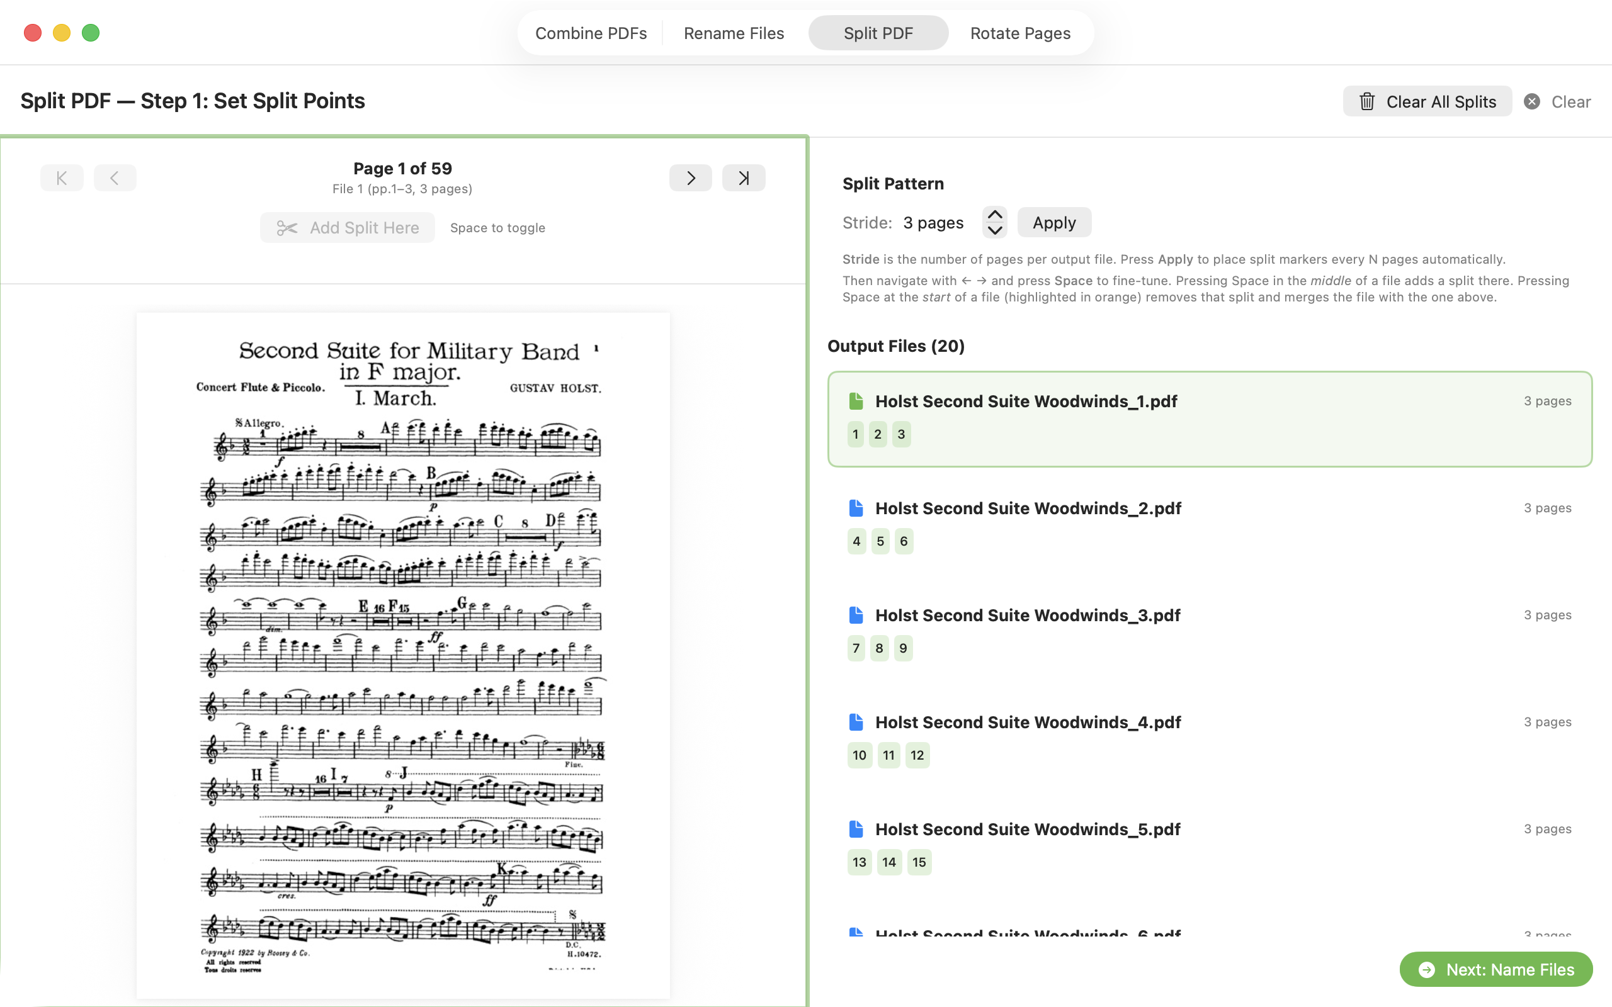Toggle split marker on page 4 badge
1612x1007 pixels.
click(x=856, y=541)
